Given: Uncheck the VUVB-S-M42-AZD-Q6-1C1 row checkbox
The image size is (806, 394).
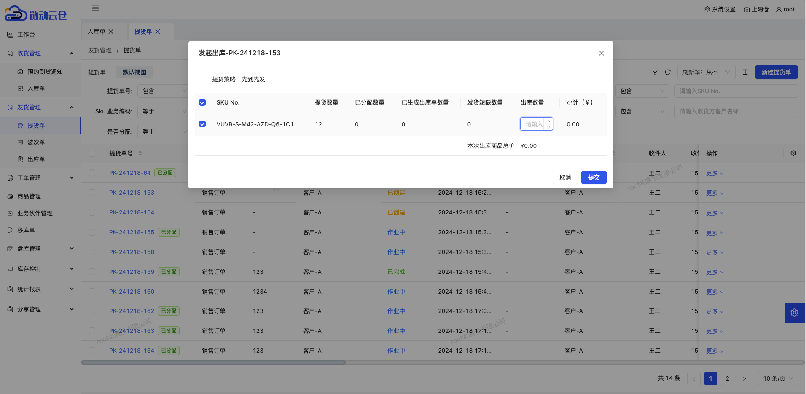Looking at the screenshot, I should [x=202, y=124].
